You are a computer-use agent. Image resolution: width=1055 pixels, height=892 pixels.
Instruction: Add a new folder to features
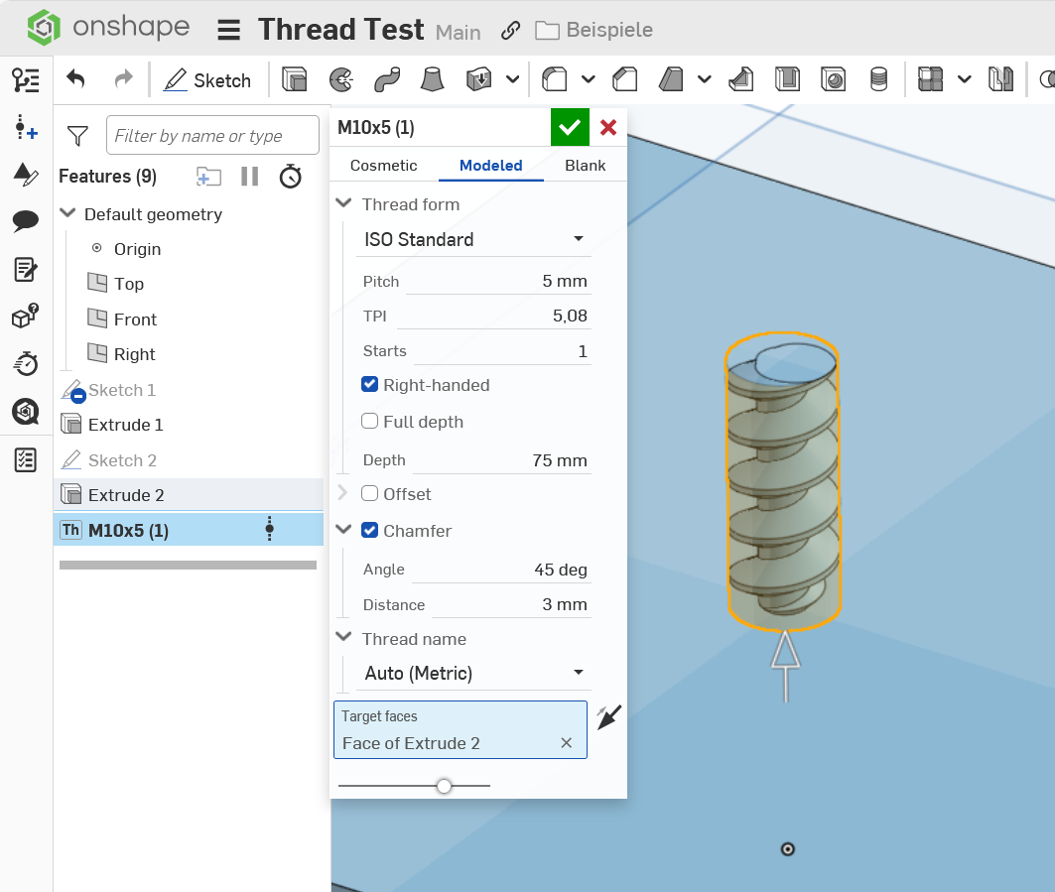click(208, 177)
